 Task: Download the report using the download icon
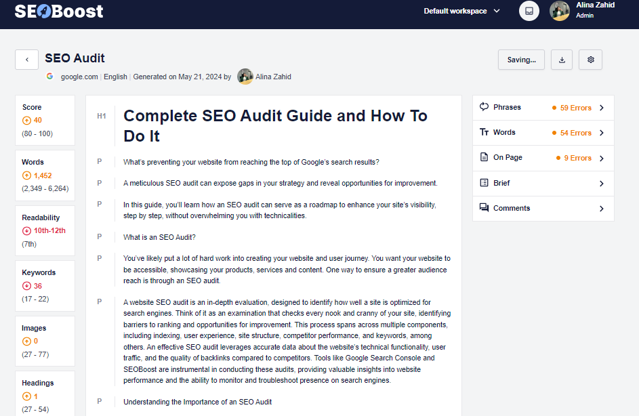(562, 60)
